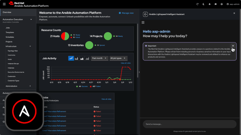Click View all Jobs above the chart
The image size is (241, 135).
click(x=125, y=63)
